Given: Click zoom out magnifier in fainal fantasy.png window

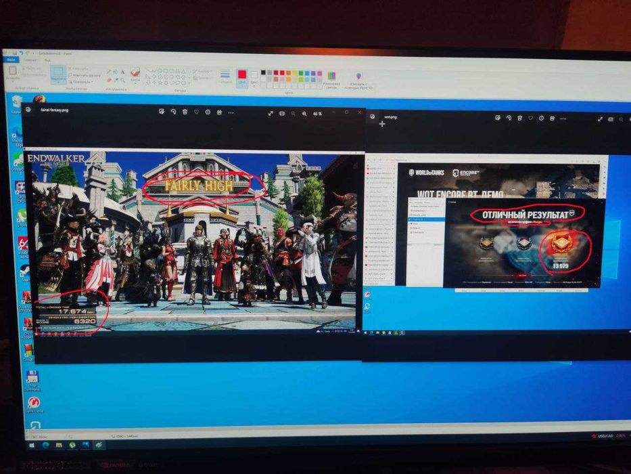Looking at the screenshot, I should (x=293, y=114).
